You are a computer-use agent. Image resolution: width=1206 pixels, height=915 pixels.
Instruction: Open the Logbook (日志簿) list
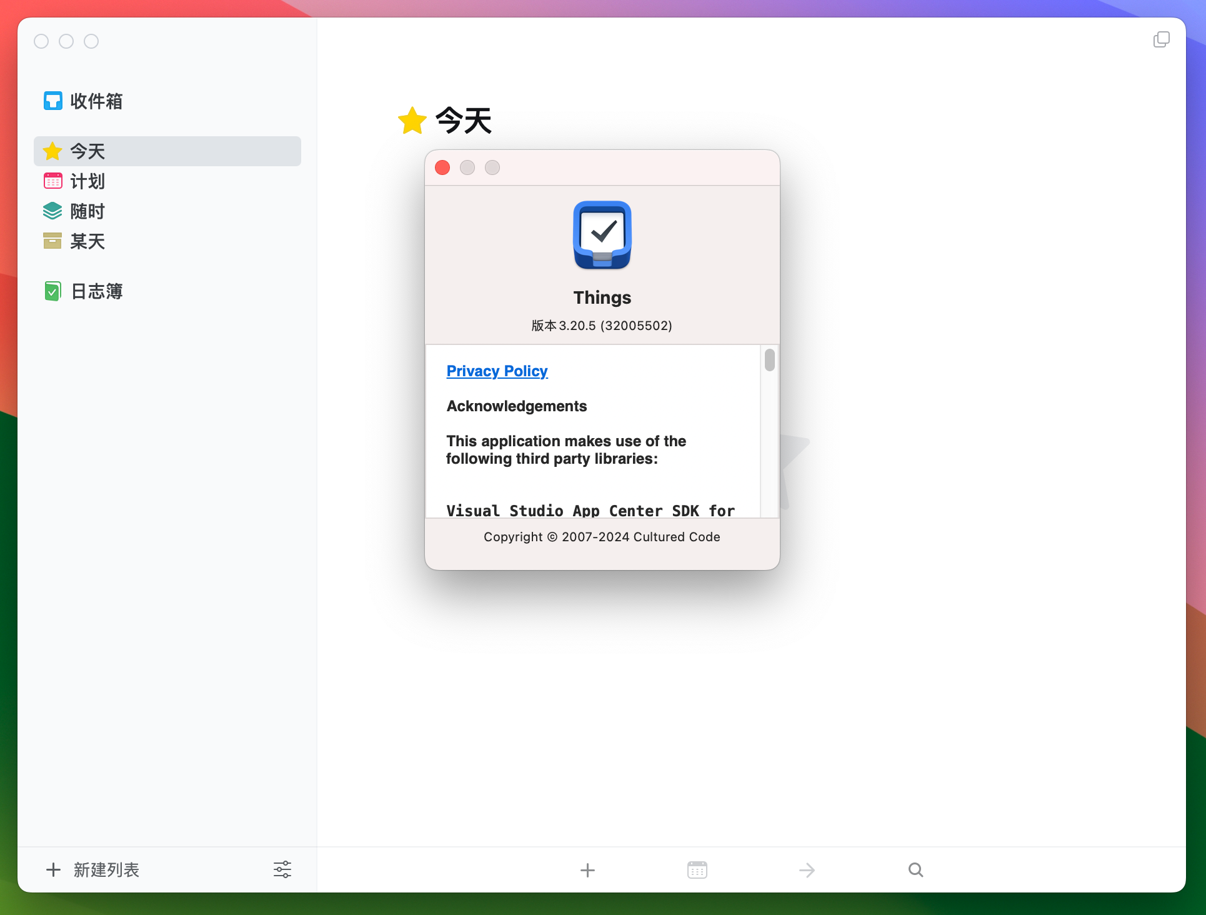(x=96, y=291)
